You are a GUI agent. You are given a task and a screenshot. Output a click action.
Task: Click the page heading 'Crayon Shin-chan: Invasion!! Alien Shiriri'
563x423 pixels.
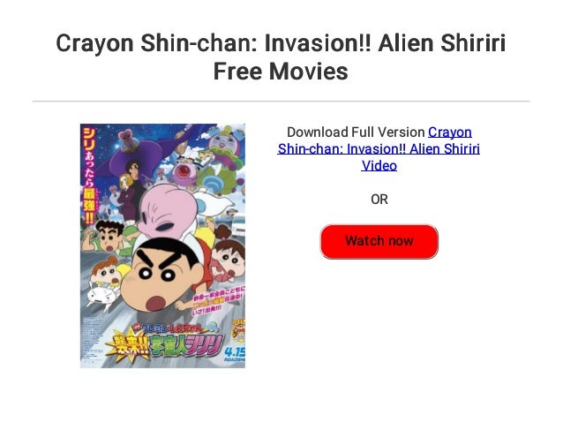tap(281, 42)
